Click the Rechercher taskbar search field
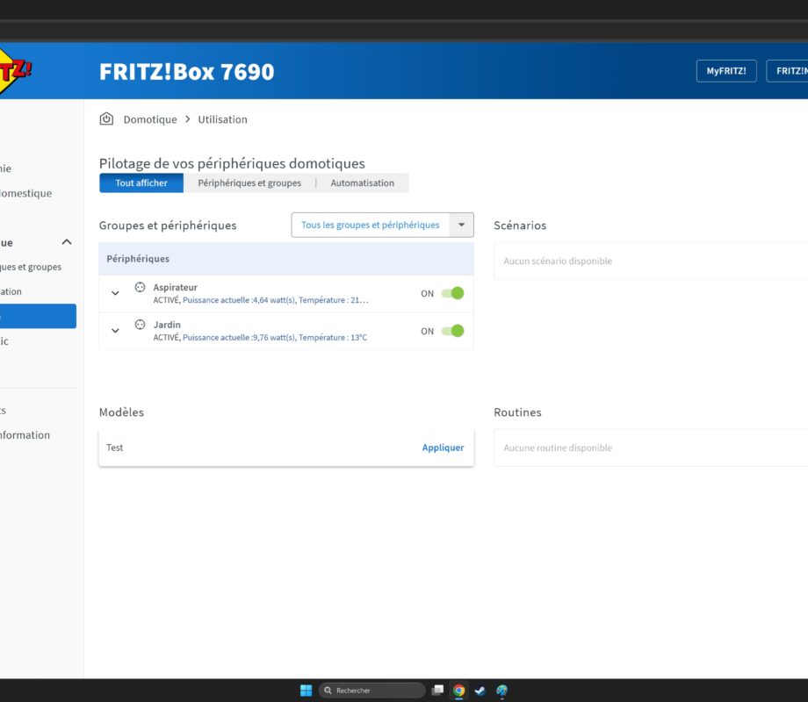The image size is (808, 702). (x=372, y=691)
